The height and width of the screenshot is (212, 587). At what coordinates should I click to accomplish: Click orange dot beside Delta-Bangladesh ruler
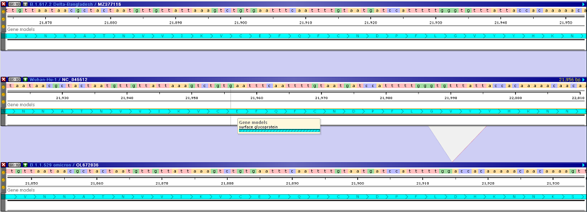[3, 19]
